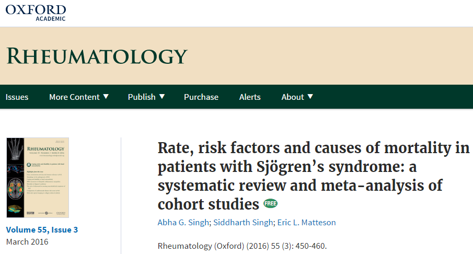Click the green FREE badge icon
473x254 pixels.
coord(271,203)
